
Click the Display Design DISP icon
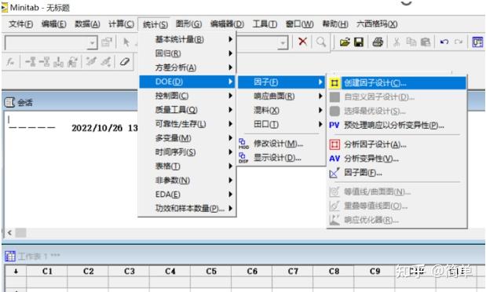pyautogui.click(x=243, y=158)
